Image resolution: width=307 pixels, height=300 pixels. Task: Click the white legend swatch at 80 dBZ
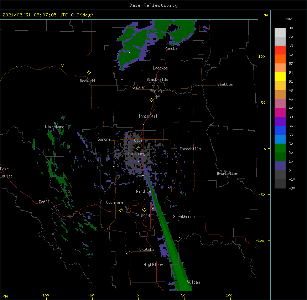(x=280, y=32)
